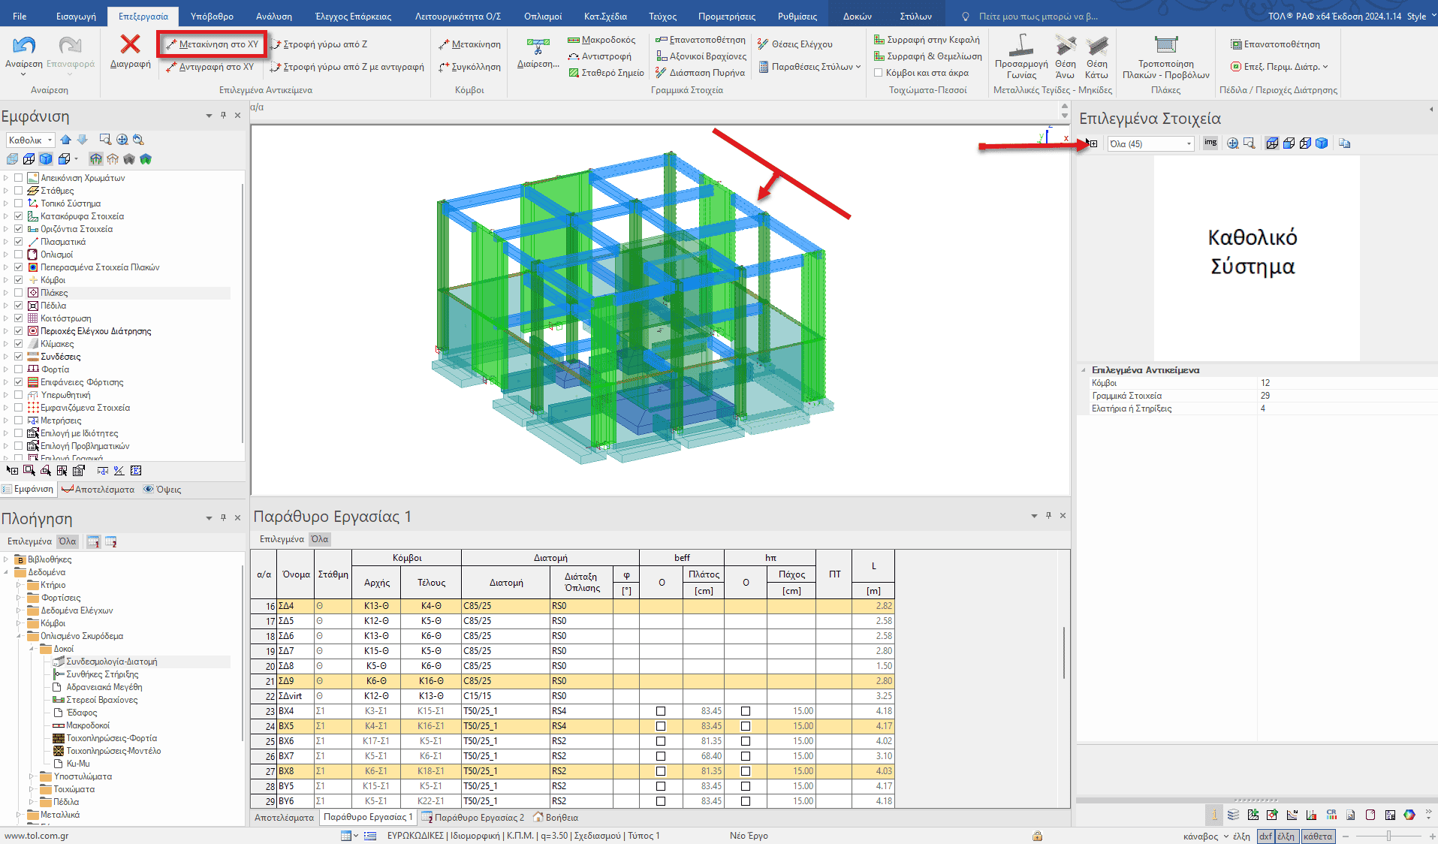The width and height of the screenshot is (1438, 844).
Task: Click the www.tol.com.gr link
Action: [x=37, y=836]
